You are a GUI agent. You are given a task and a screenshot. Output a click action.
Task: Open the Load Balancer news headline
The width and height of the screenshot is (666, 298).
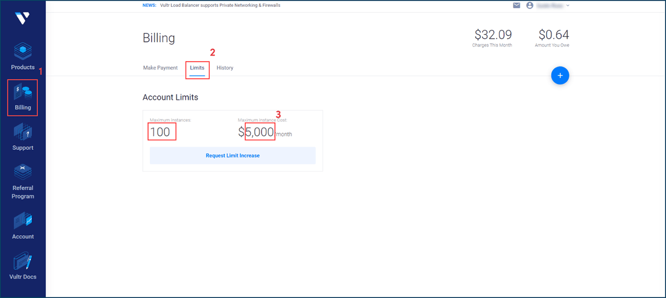220,6
